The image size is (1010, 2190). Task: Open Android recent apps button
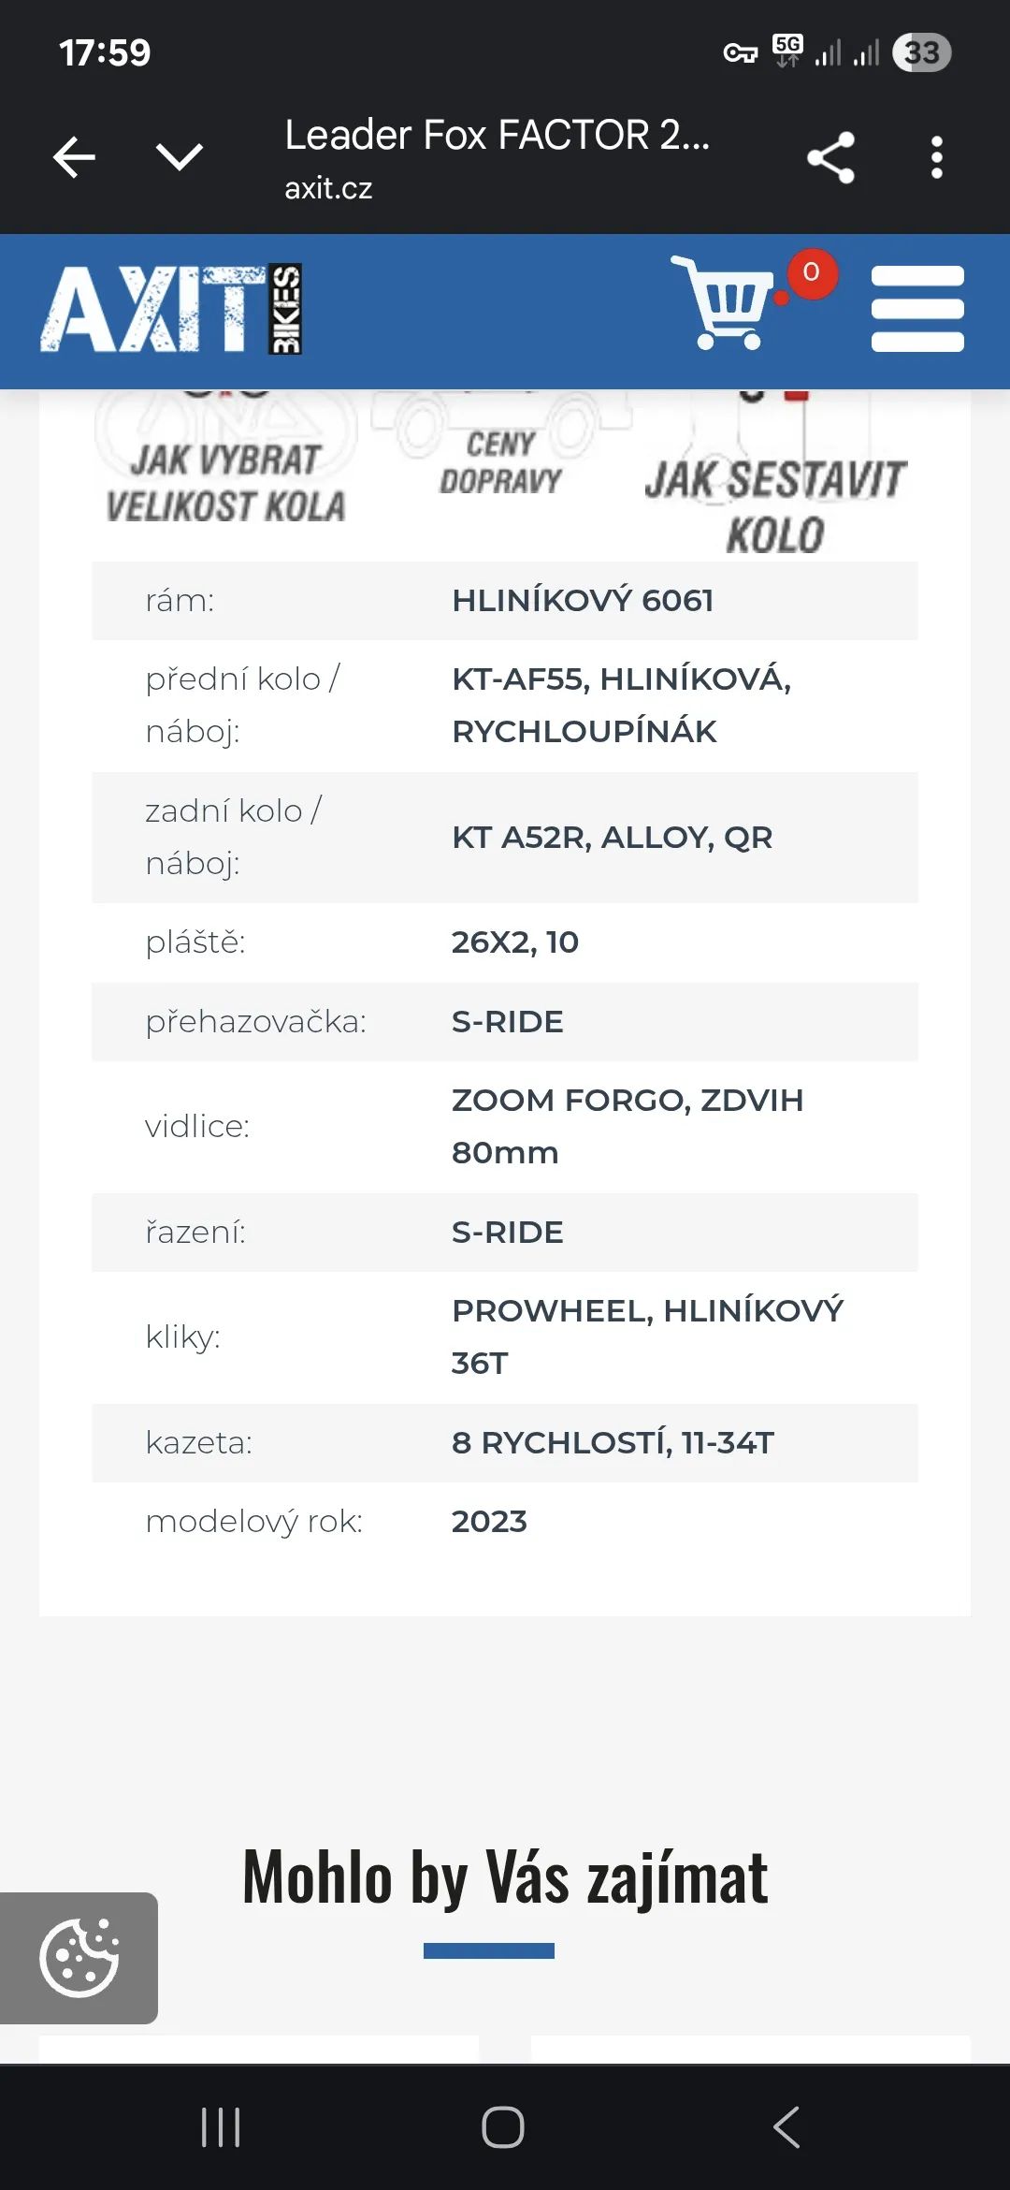(221, 2127)
